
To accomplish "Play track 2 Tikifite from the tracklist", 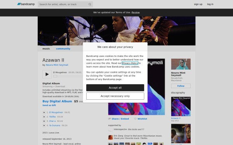I will click(x=44, y=117).
